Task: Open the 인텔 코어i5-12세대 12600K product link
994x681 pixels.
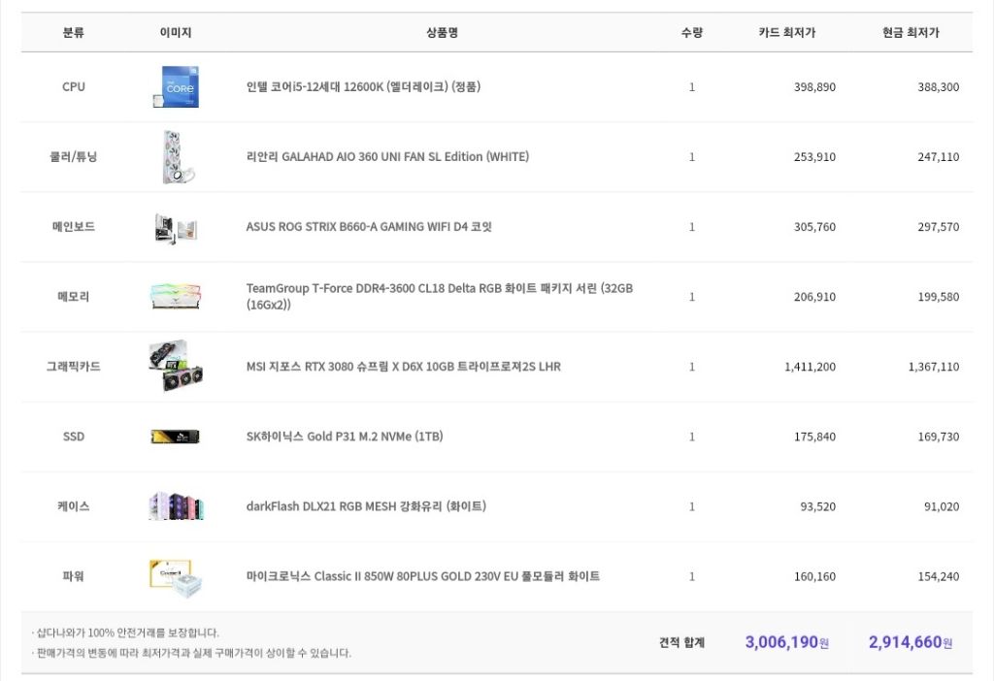Action: (x=363, y=87)
